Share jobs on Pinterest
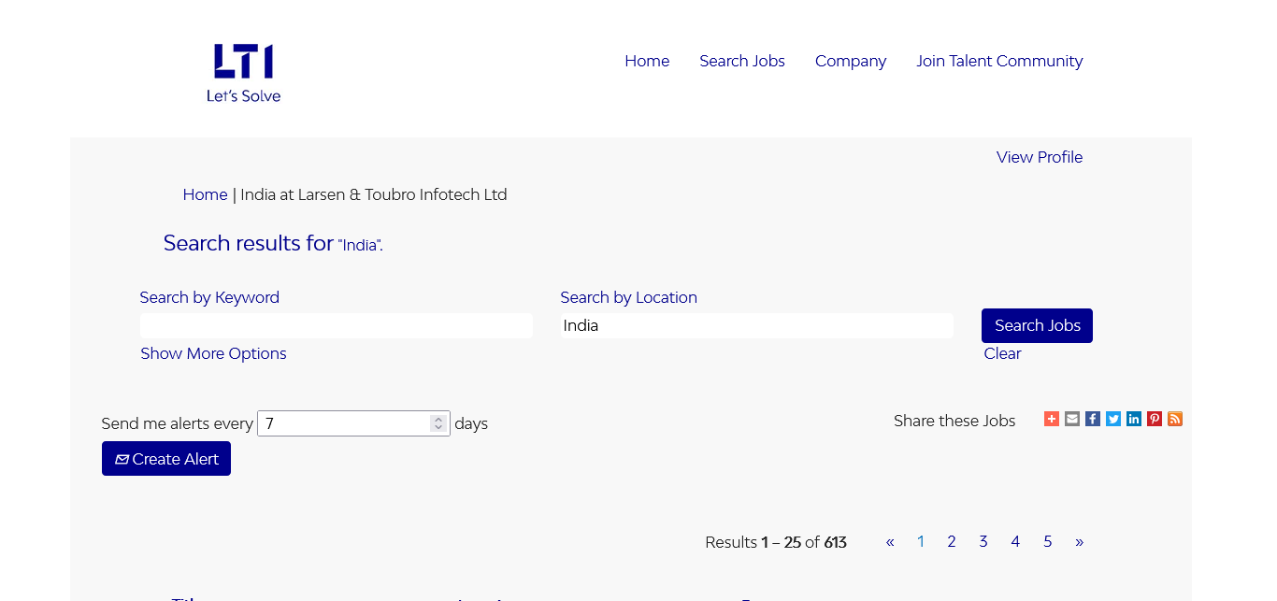Image resolution: width=1277 pixels, height=601 pixels. pyautogui.click(x=1155, y=419)
